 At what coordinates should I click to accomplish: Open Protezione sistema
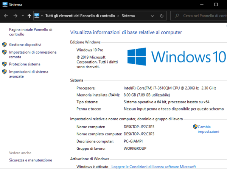(25, 64)
